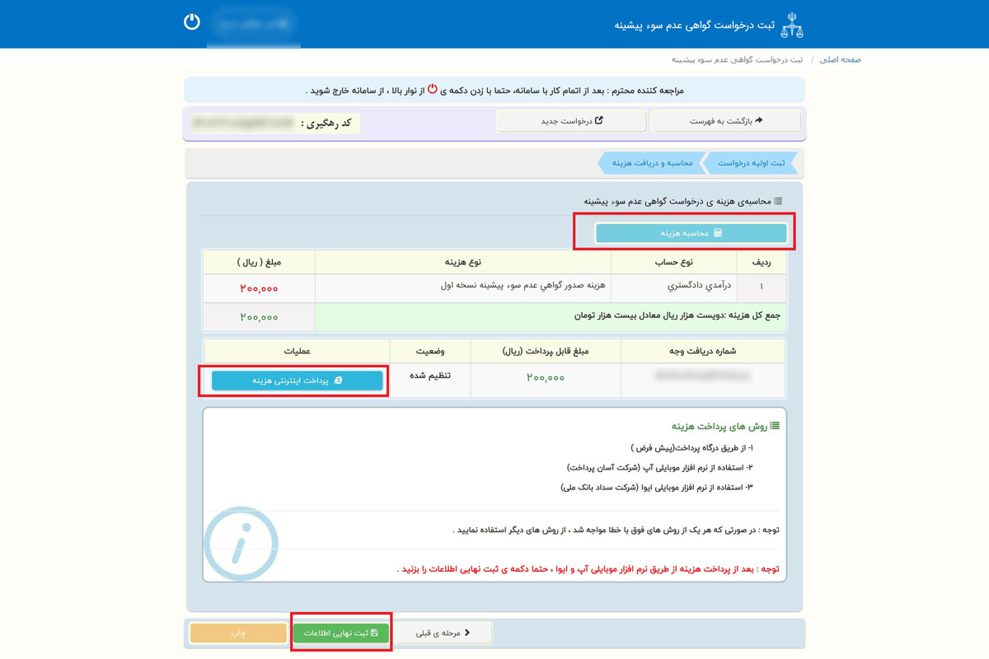Click list icon beside روش های پرداخت هزینه

pos(775,426)
